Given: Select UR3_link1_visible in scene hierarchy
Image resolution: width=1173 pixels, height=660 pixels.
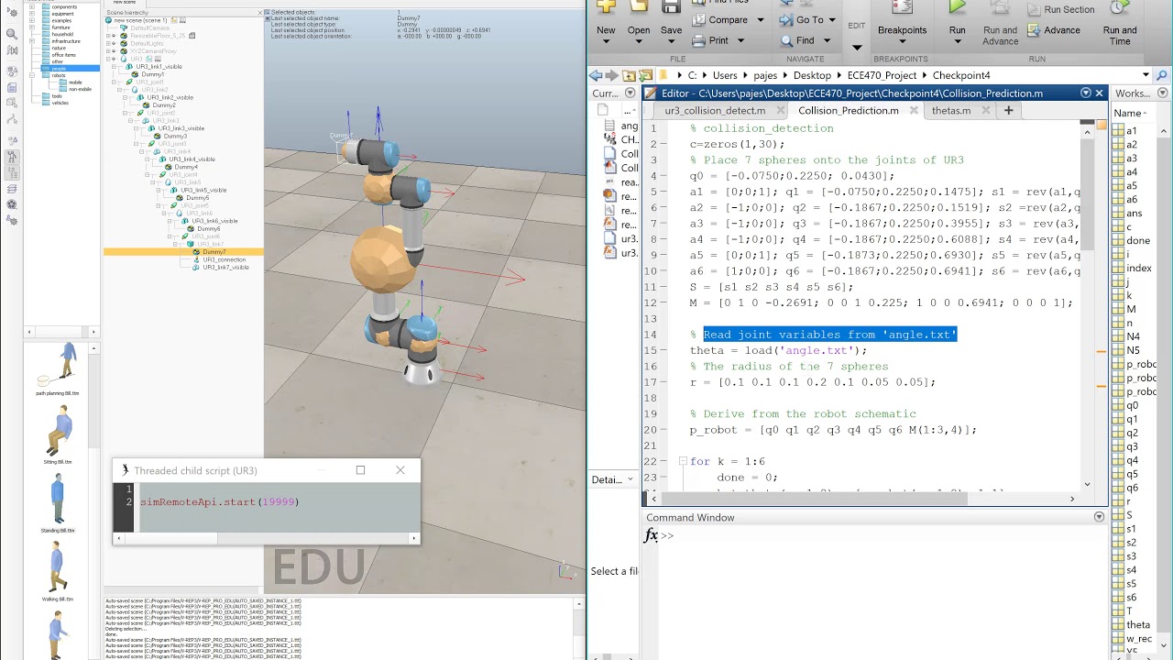Looking at the screenshot, I should [x=159, y=67].
